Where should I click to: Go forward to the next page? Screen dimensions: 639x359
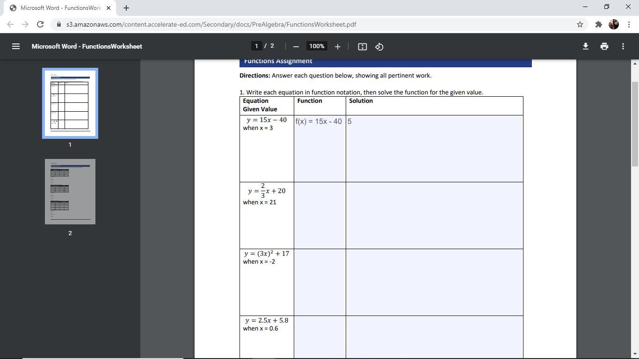pyautogui.click(x=25, y=24)
